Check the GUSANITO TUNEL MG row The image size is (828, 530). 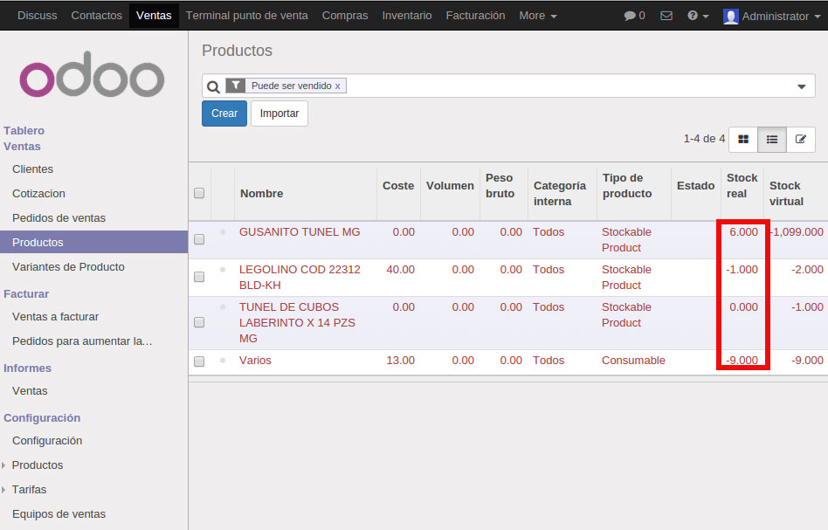(x=199, y=239)
